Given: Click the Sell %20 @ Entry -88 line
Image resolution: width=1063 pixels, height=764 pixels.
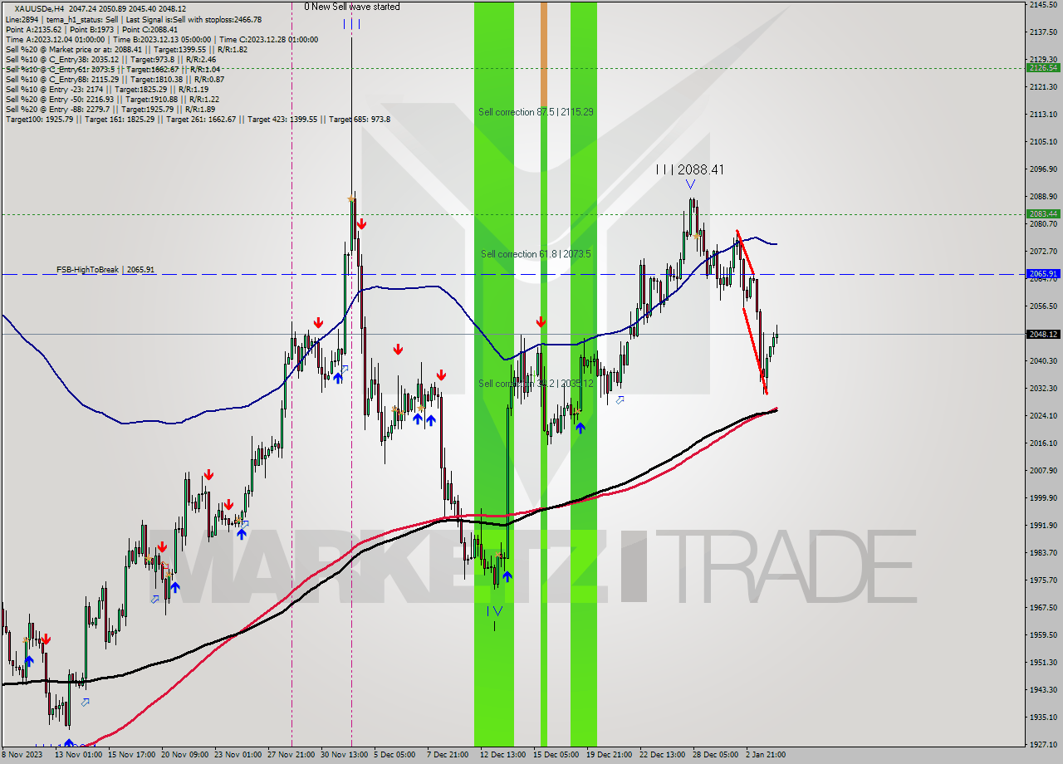Looking at the screenshot, I should click(x=110, y=109).
